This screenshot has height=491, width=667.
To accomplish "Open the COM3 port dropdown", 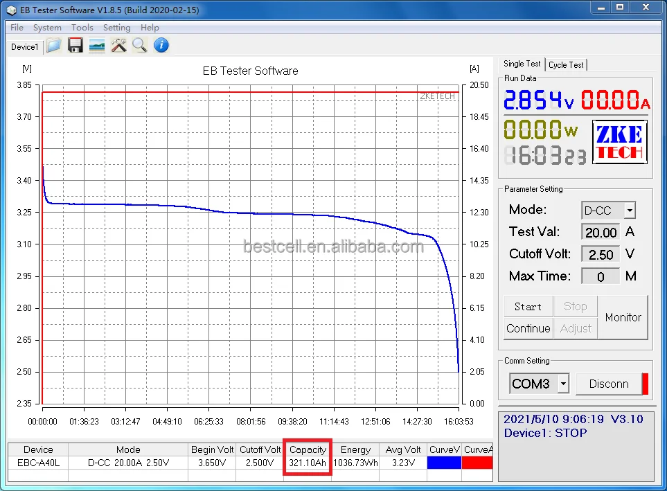I will (x=563, y=384).
